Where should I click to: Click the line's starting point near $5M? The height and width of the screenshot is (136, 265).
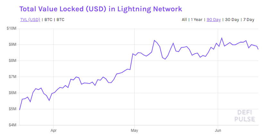tap(20, 110)
